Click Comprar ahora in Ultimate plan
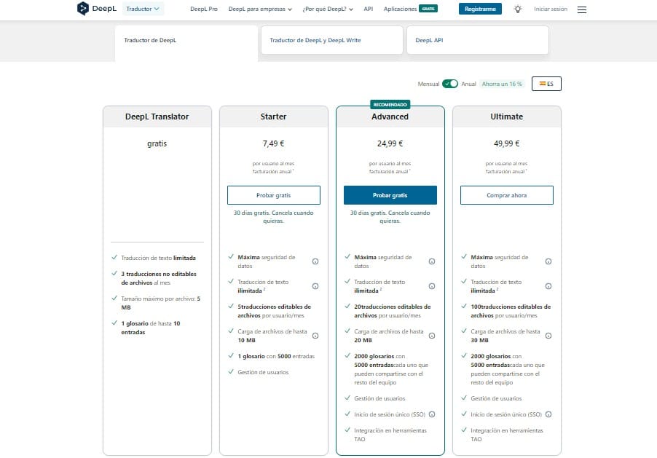Screen dimensions: 657x458 click(506, 195)
